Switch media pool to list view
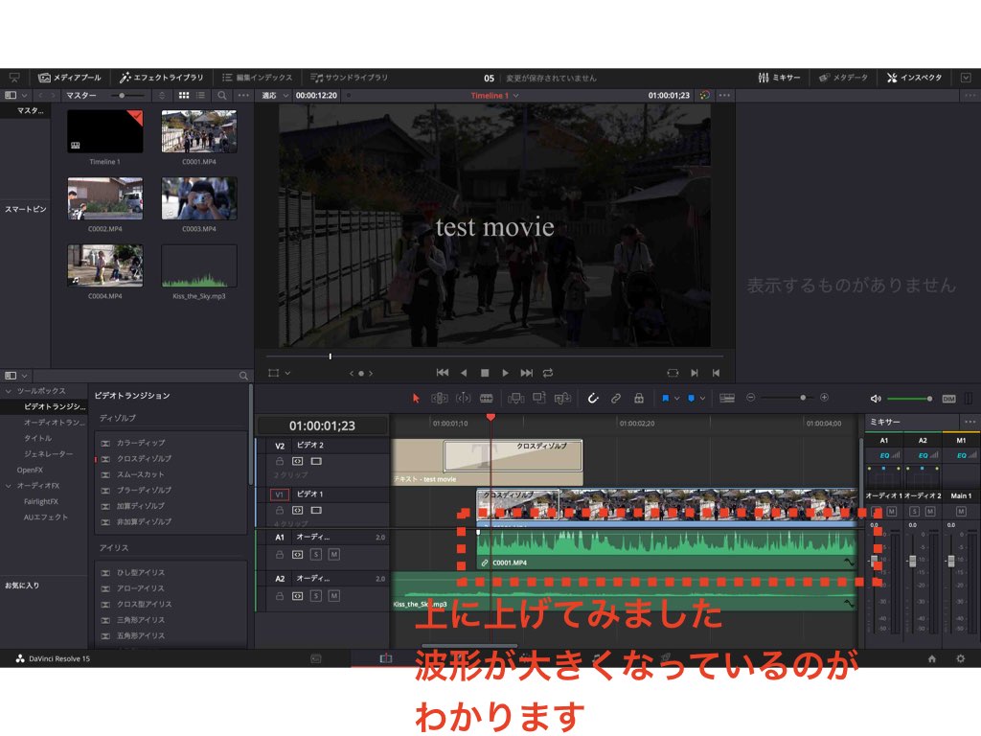This screenshot has width=981, height=736. [200, 95]
